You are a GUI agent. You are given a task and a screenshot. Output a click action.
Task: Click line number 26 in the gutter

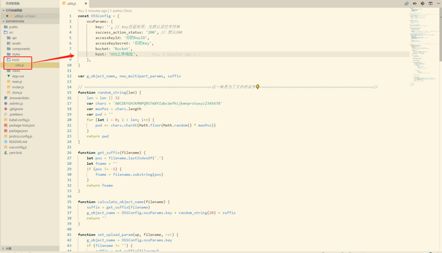(x=69, y=153)
